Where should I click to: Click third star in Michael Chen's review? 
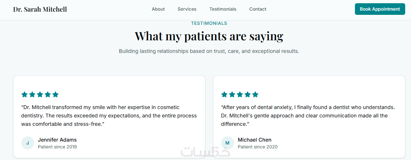pos(240,95)
